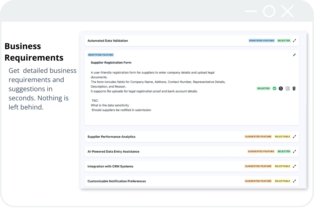Image resolution: width=314 pixels, height=209 pixels.
Task: Collapse the Supplier Registration Form card
Action: pyautogui.click(x=294, y=55)
